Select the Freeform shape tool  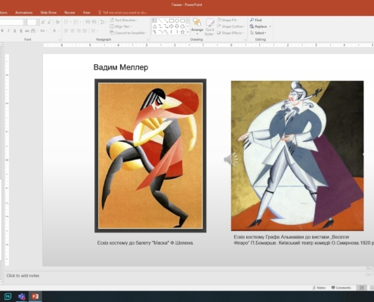(x=183, y=26)
